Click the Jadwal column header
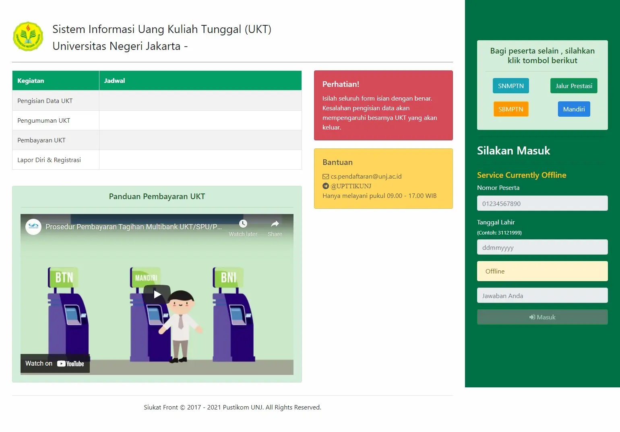 tap(114, 81)
